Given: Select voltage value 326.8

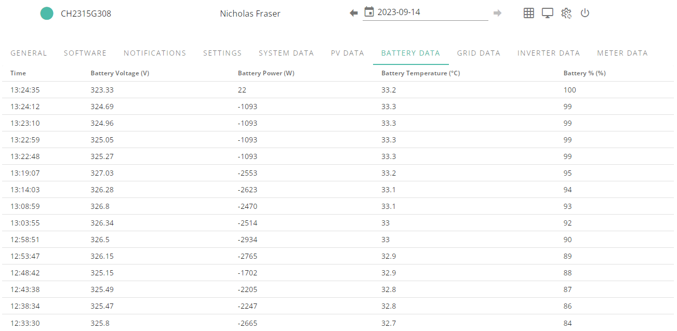Looking at the screenshot, I should coord(100,206).
